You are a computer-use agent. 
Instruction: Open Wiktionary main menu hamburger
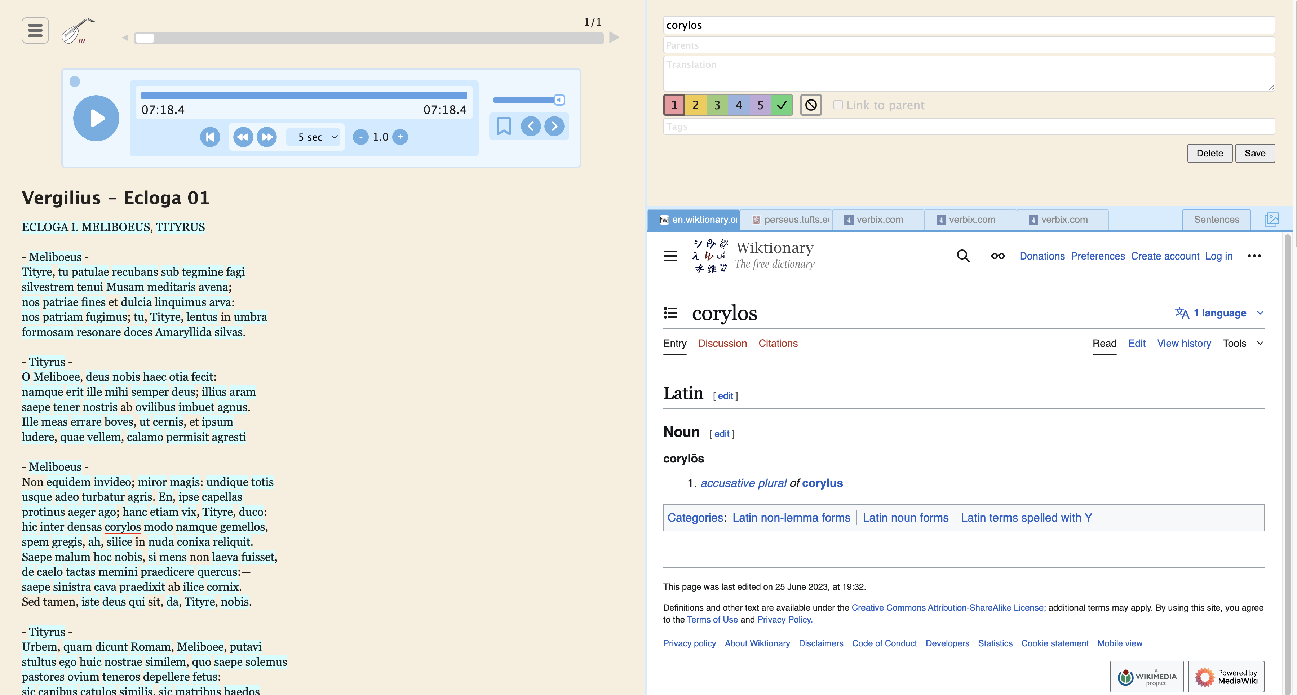click(x=670, y=256)
